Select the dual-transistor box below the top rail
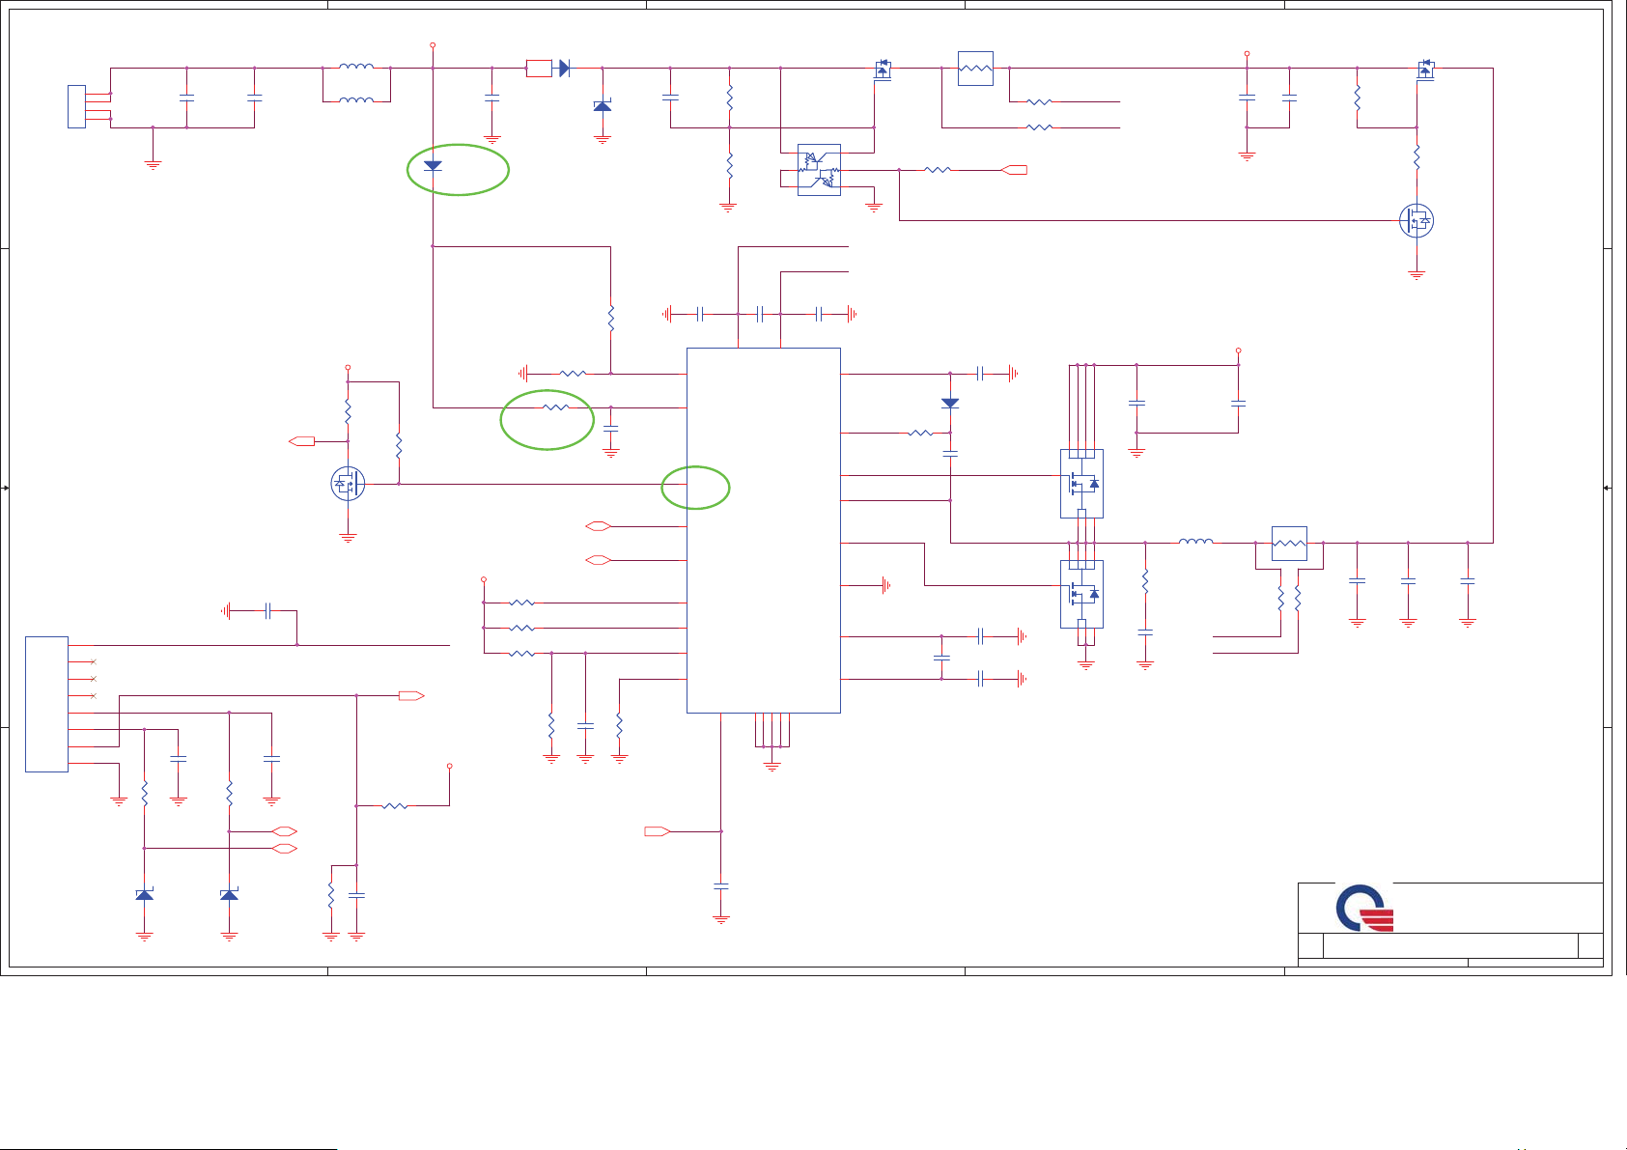This screenshot has height=1150, width=1627. [x=819, y=170]
